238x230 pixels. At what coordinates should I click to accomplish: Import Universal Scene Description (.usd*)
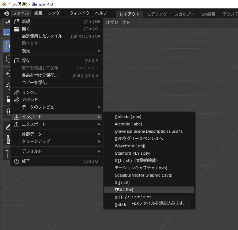click(x=149, y=131)
